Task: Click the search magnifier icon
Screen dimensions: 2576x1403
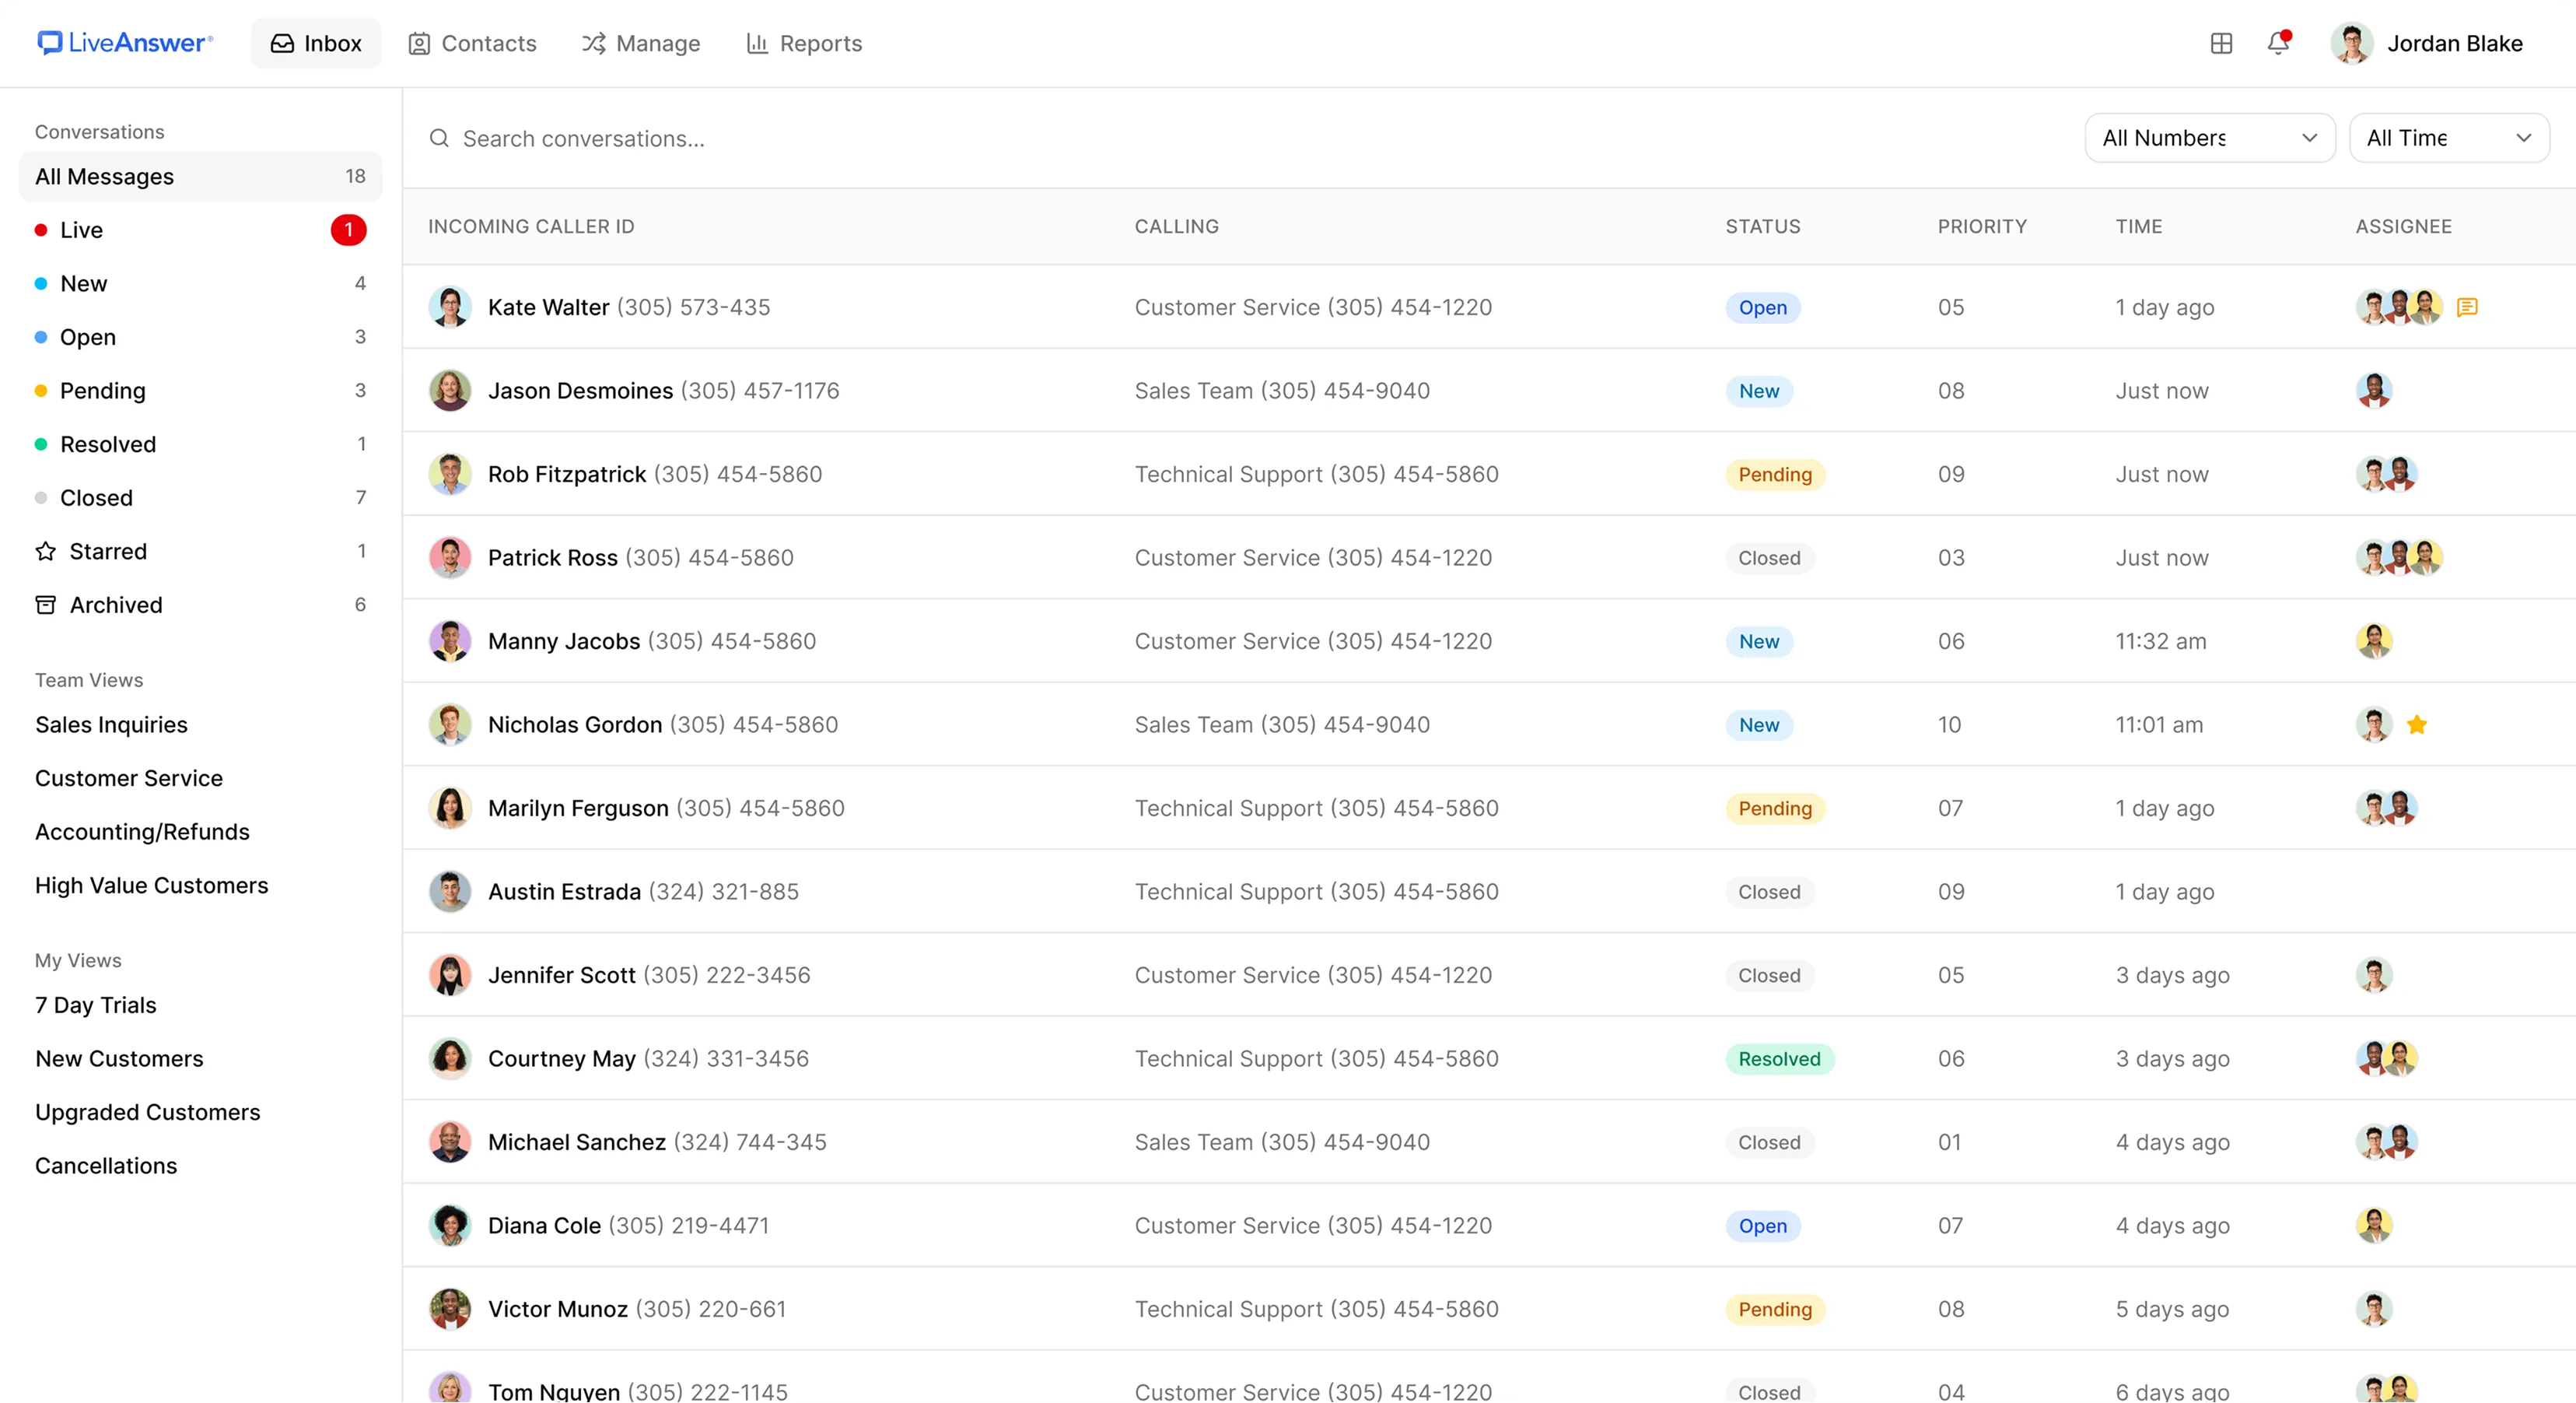Action: (439, 138)
